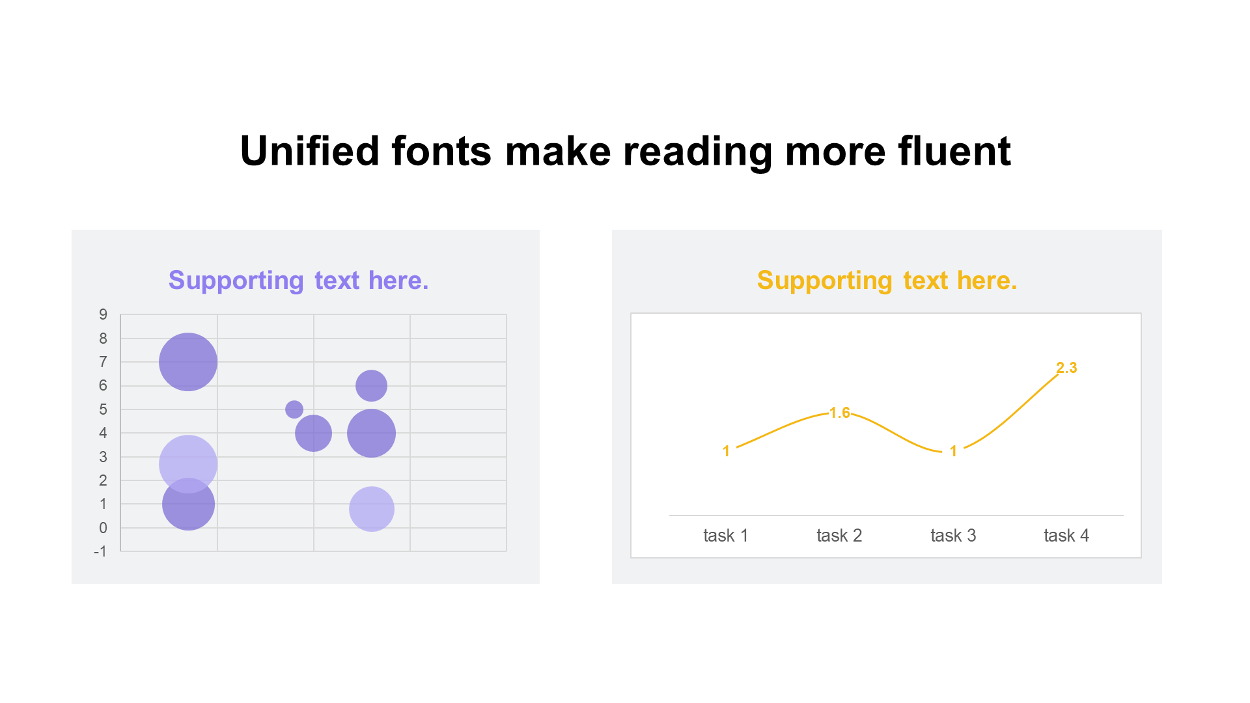The height and width of the screenshot is (703, 1250).
Task: Click the 9 on the bubble chart axis
Action: click(x=103, y=315)
